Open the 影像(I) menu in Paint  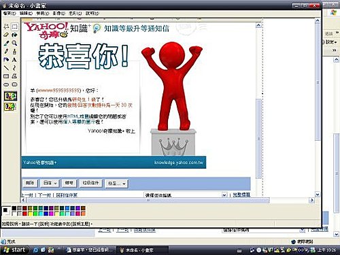(x=59, y=14)
